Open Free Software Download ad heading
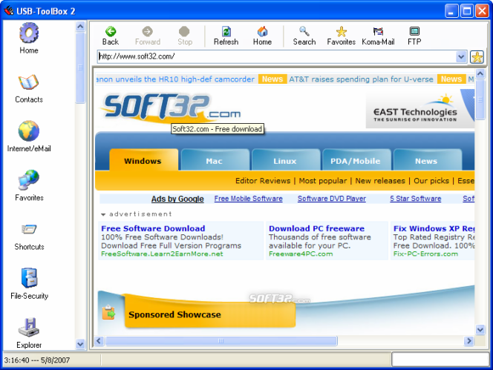 [x=153, y=228]
